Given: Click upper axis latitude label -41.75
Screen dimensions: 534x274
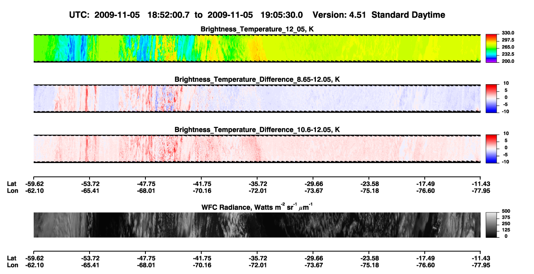Looking at the screenshot, I should pos(201,184).
